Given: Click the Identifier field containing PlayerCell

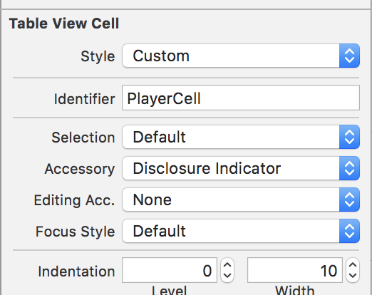Looking at the screenshot, I should pyautogui.click(x=241, y=98).
